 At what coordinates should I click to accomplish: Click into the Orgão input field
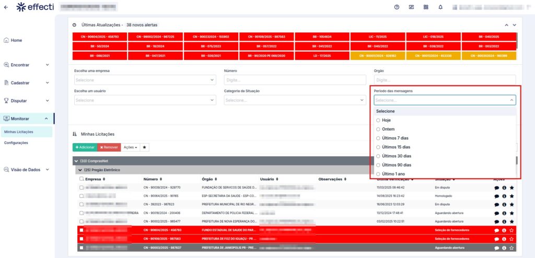coord(445,80)
